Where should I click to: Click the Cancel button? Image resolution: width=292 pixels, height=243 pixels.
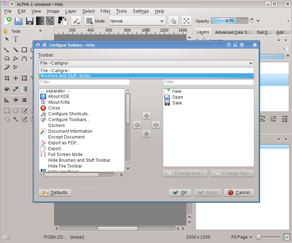[239, 193]
